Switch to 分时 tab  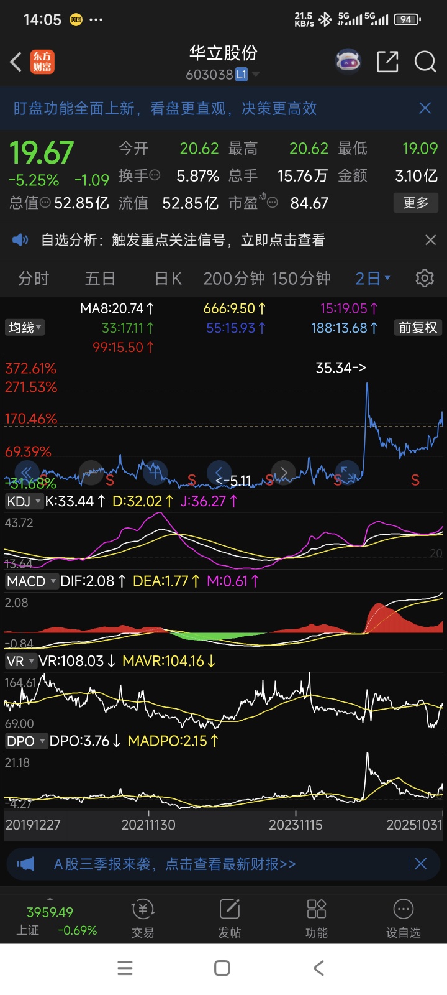pos(34,278)
